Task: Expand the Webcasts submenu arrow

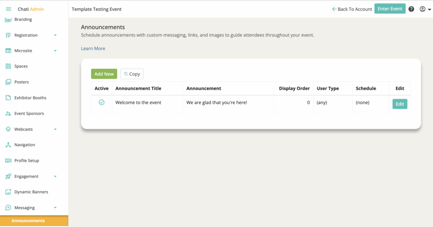Action: coord(55,129)
